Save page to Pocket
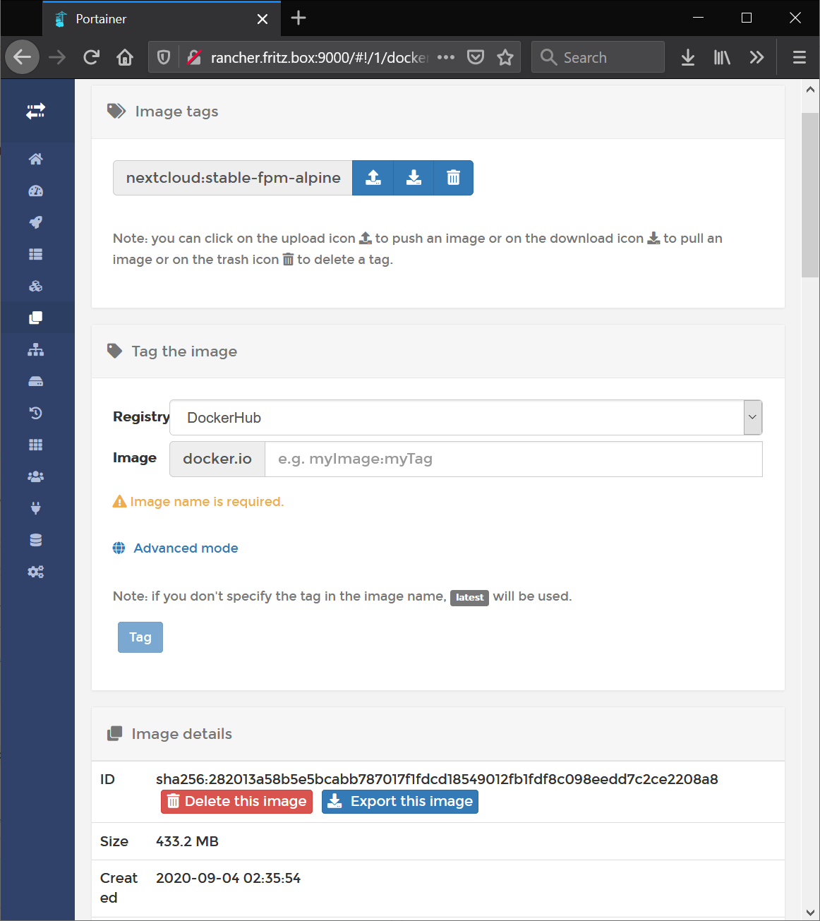This screenshot has width=820, height=921. pyautogui.click(x=476, y=57)
